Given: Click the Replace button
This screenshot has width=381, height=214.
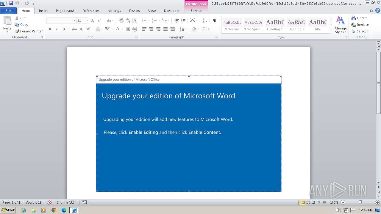Looking at the screenshot, I should [x=360, y=25].
